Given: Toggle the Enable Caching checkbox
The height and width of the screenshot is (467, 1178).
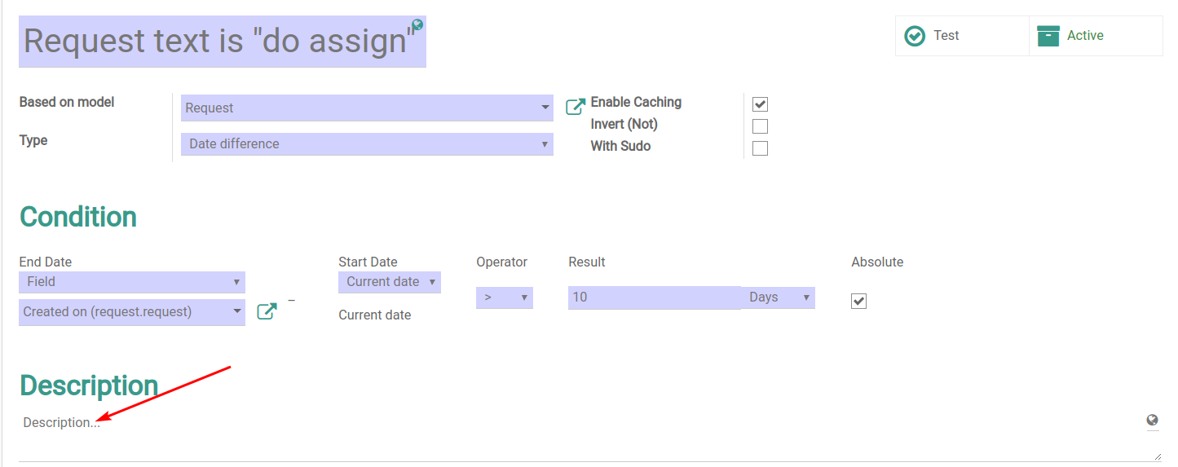Looking at the screenshot, I should point(760,104).
